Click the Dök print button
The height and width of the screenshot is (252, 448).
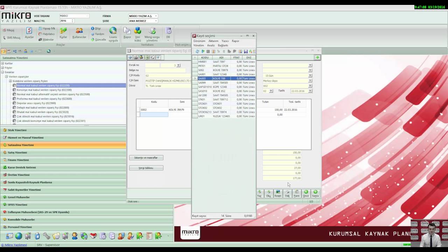point(287,194)
